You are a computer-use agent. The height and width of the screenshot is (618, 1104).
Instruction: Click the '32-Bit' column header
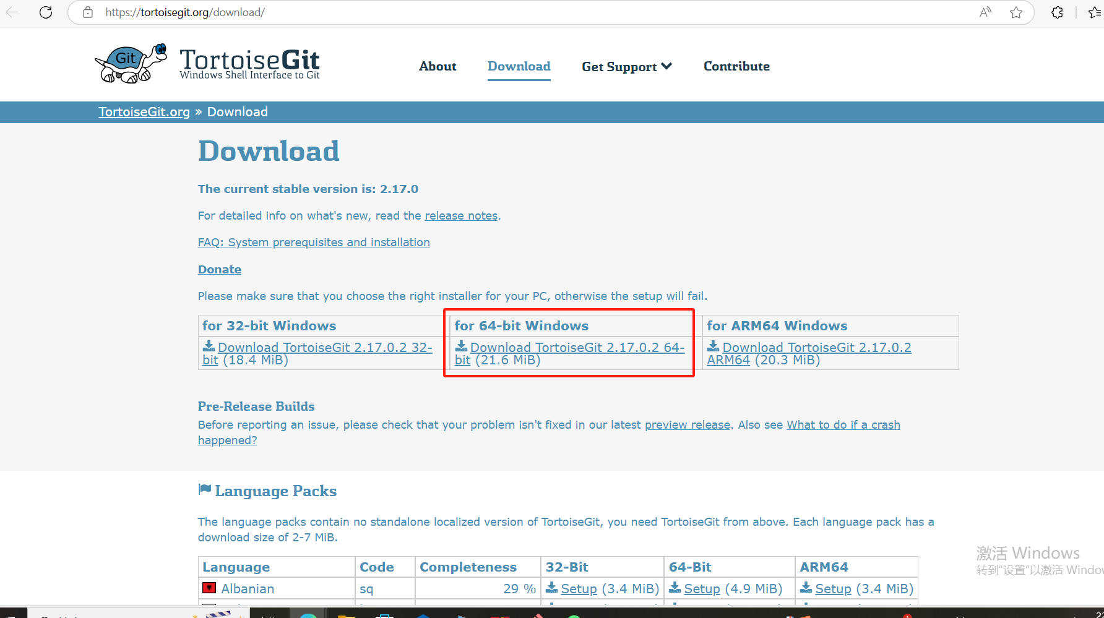(x=602, y=567)
